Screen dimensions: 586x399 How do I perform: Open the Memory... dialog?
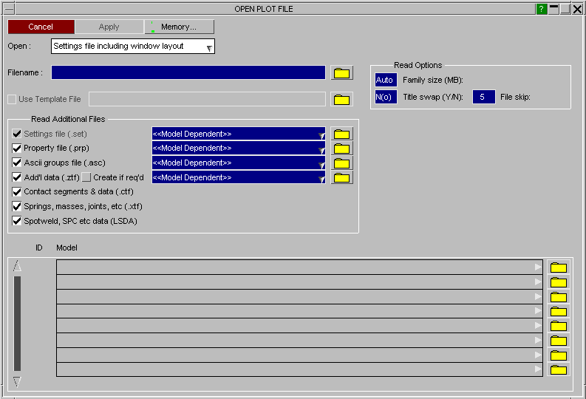click(x=179, y=27)
